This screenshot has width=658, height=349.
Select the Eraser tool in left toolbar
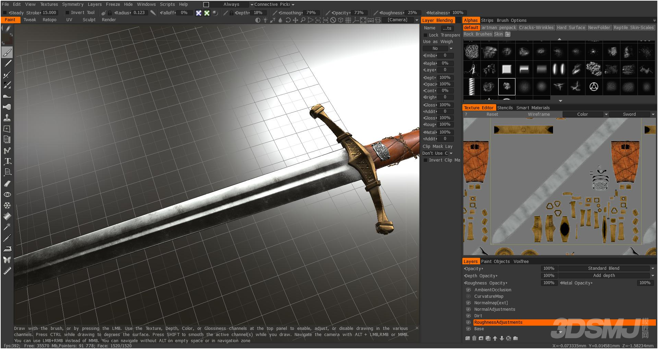[x=7, y=183]
